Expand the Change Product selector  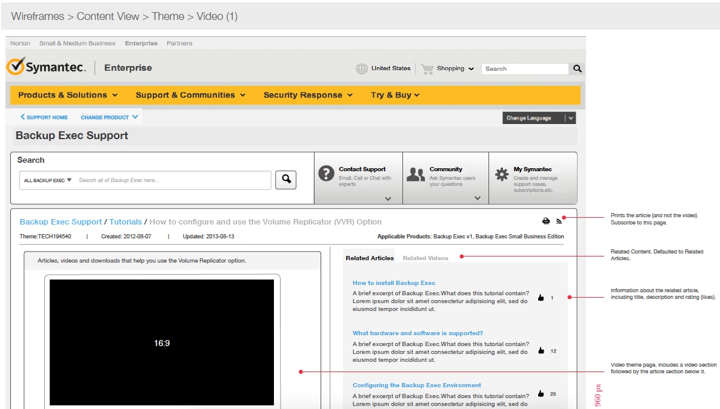[110, 117]
